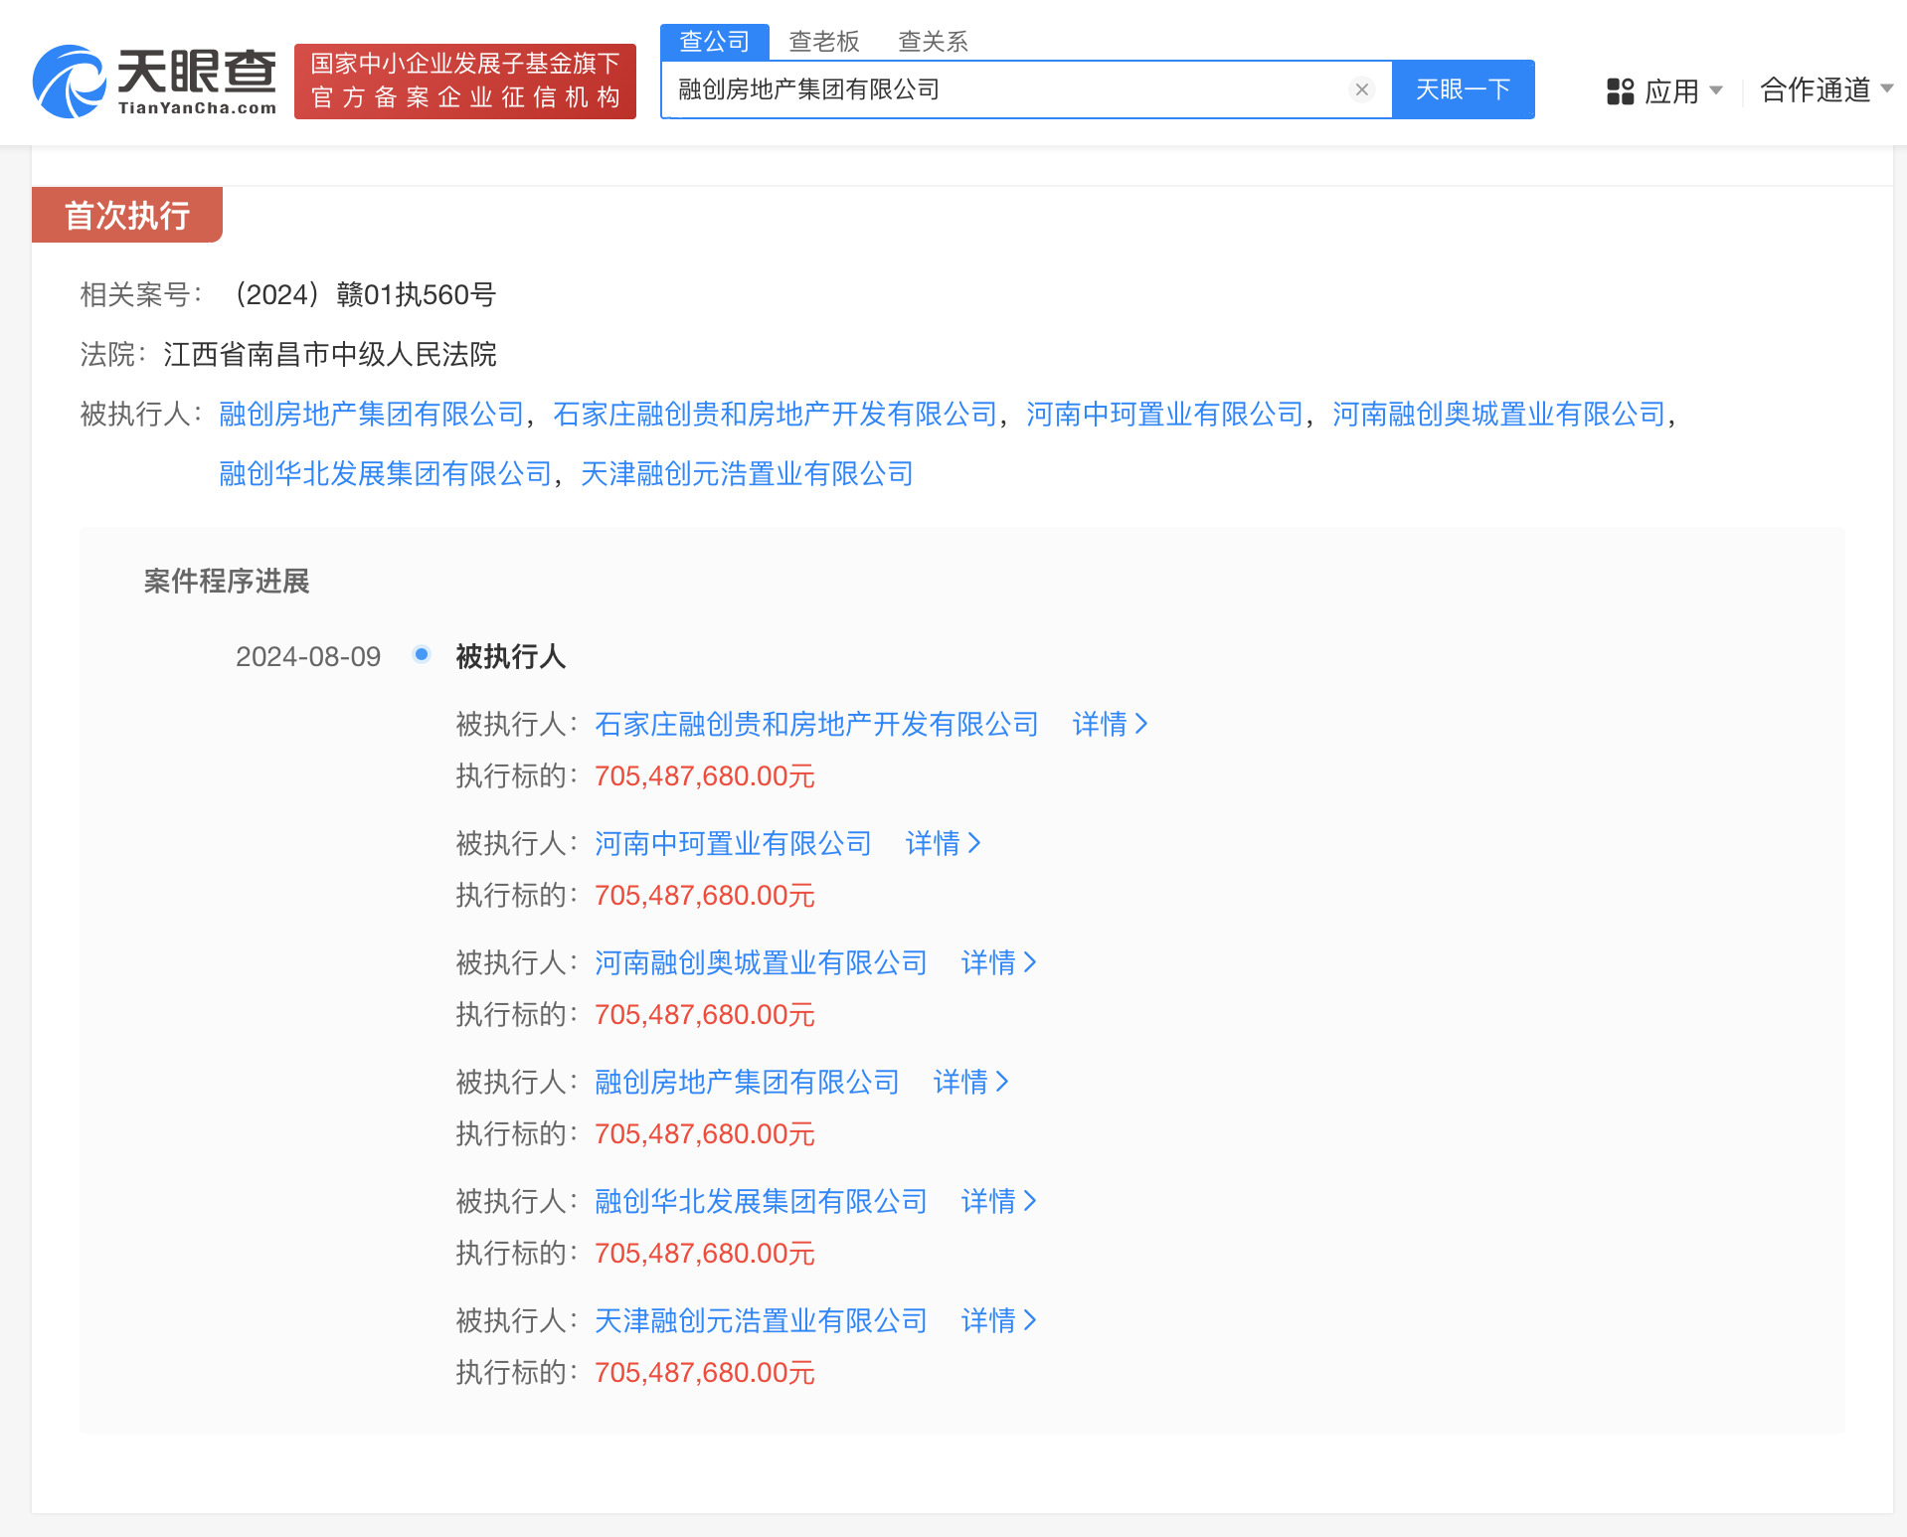Open the 合作通道 dropdown arrow
The width and height of the screenshot is (1907, 1537).
(1887, 88)
